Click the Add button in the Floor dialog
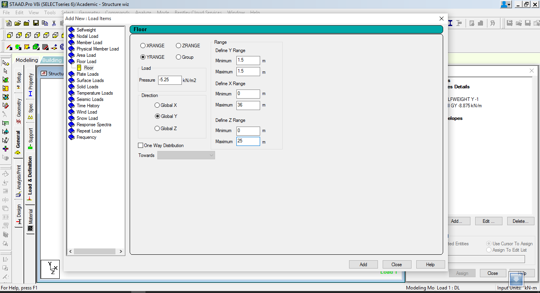540x293 pixels. click(363, 264)
